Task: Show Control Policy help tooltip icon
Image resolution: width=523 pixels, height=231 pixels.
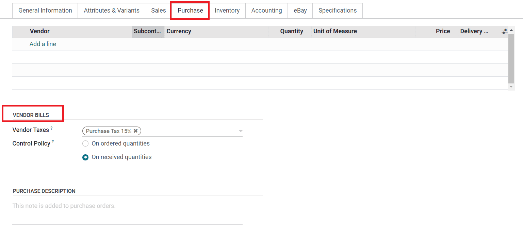Action: [53, 141]
